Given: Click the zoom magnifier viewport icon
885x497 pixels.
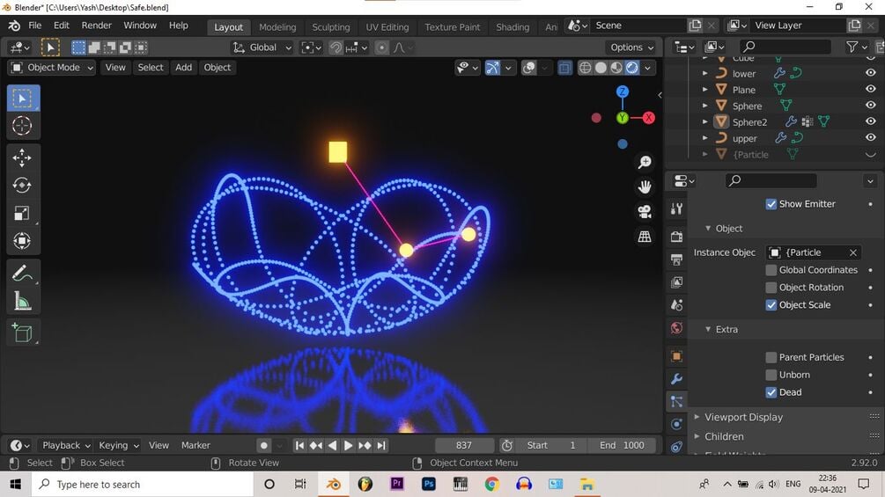Looking at the screenshot, I should (645, 162).
